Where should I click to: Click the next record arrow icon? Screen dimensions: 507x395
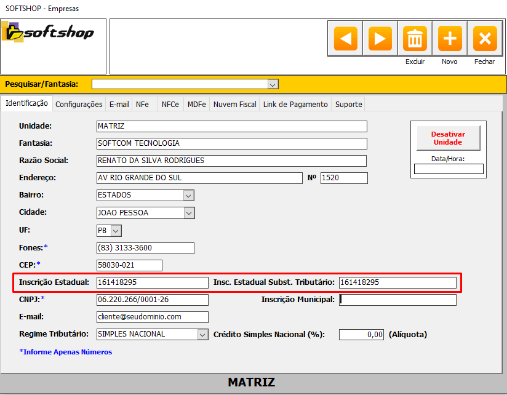click(x=380, y=39)
